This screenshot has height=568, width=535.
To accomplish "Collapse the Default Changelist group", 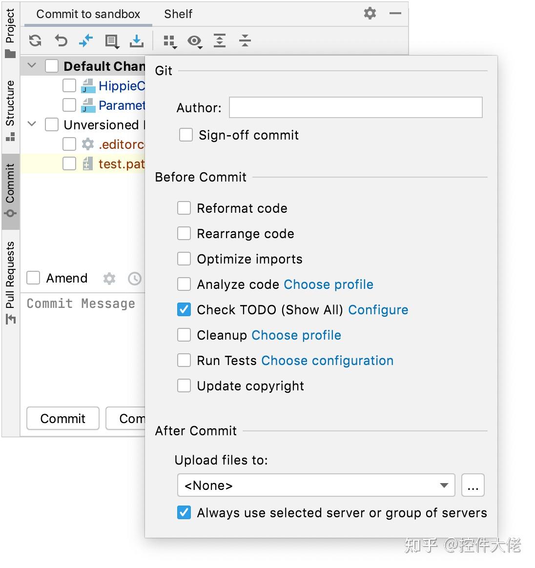I will (x=31, y=65).
